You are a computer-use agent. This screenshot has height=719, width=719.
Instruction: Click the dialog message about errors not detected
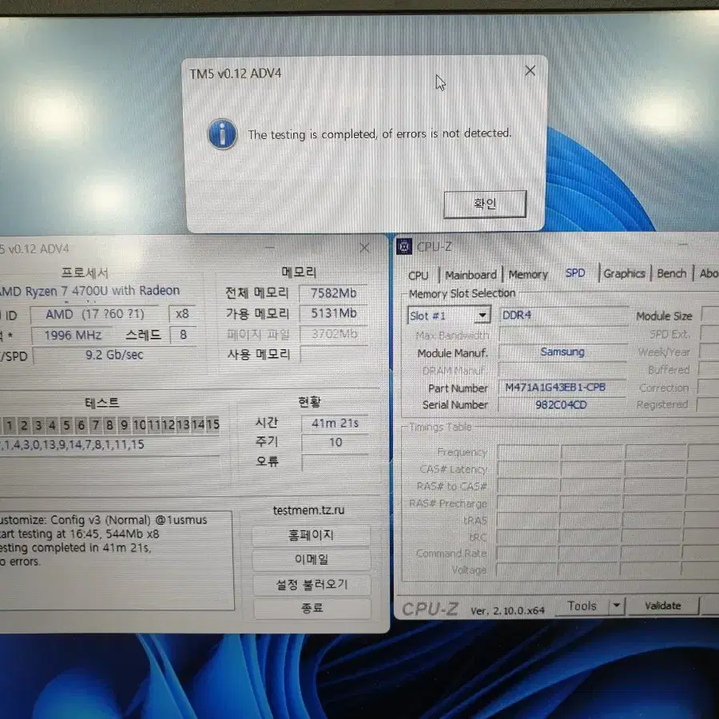click(x=379, y=134)
